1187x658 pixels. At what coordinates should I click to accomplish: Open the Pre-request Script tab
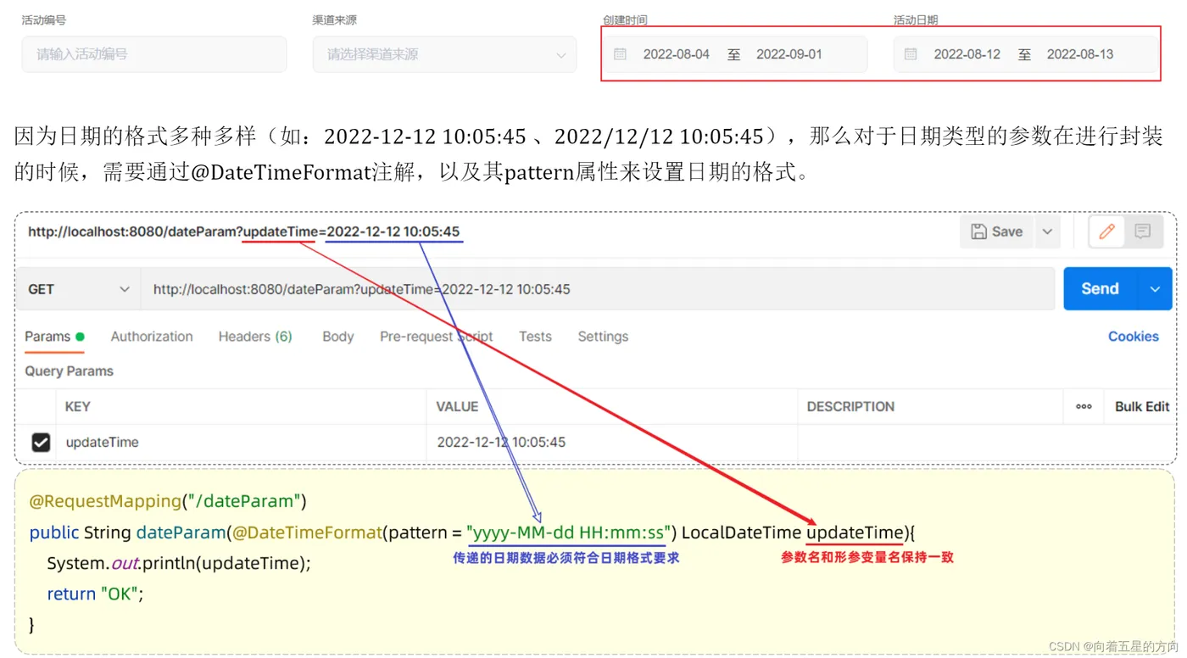coord(436,337)
